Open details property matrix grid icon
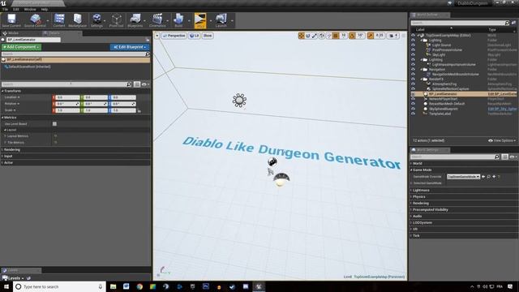Screen dimensions: 519x292 pyautogui.click(x=137, y=84)
